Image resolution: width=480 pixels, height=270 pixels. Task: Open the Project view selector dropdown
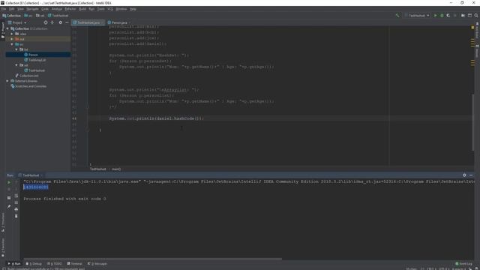pyautogui.click(x=17, y=22)
